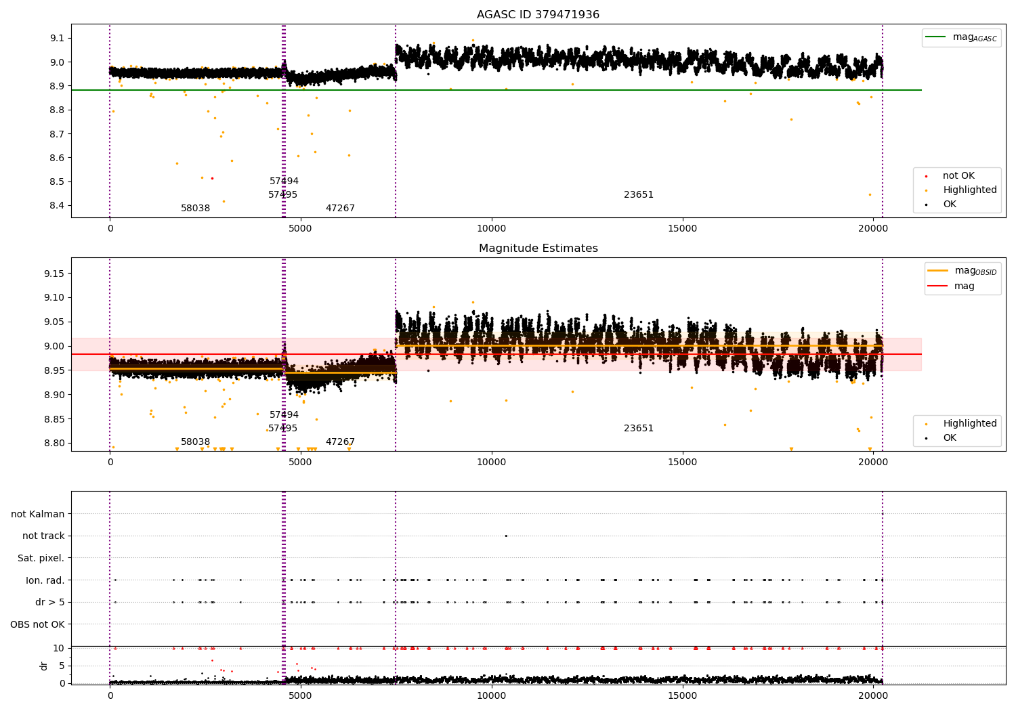Click the 9.15 y-axis tick label

(54, 274)
